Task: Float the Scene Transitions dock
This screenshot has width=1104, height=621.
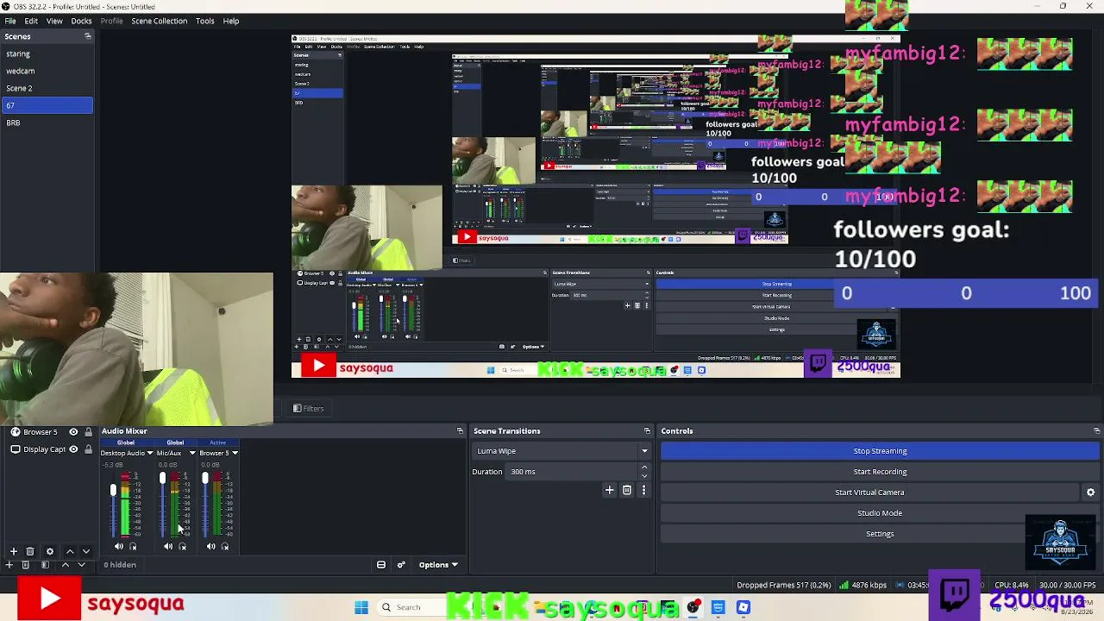Action: [x=647, y=431]
